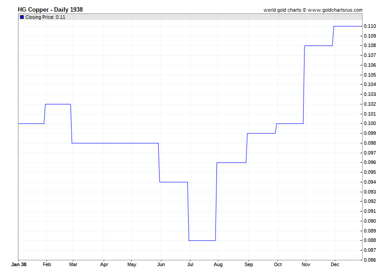This screenshot has height=276, width=380.
Task: Click the 0.106 price axis label
Action: (370, 65)
